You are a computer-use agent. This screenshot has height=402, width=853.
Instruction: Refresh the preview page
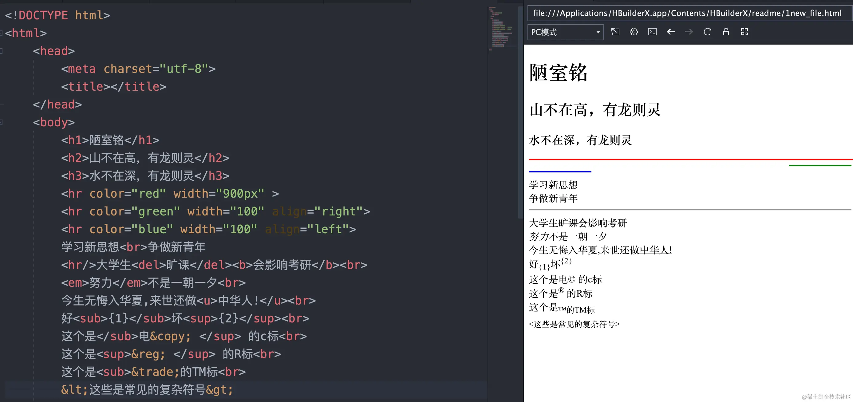click(x=707, y=32)
